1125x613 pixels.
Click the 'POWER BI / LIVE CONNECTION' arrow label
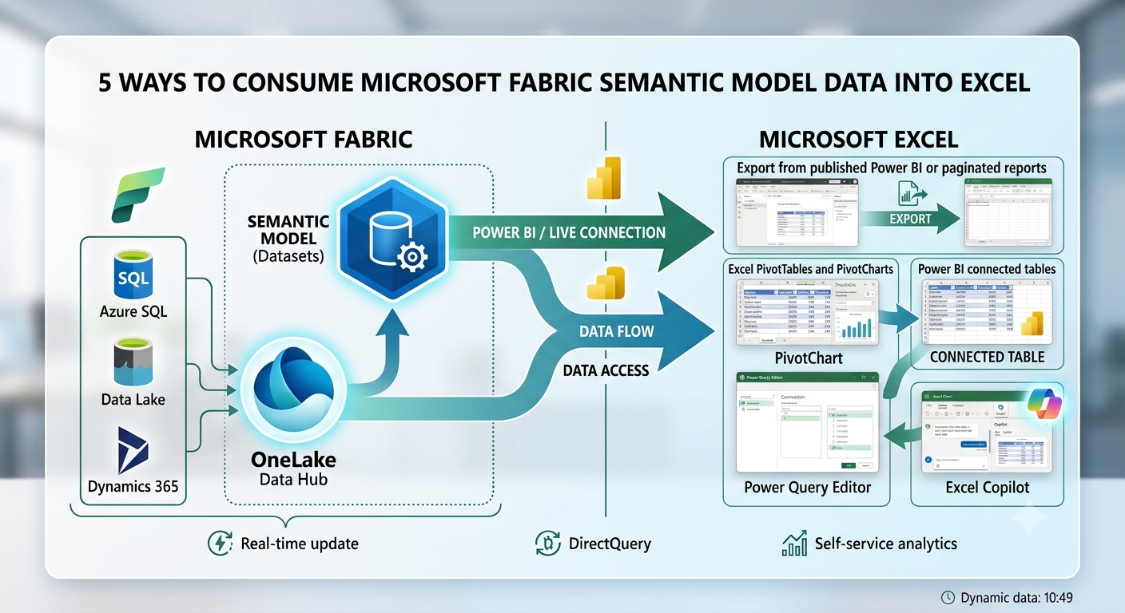[569, 233]
